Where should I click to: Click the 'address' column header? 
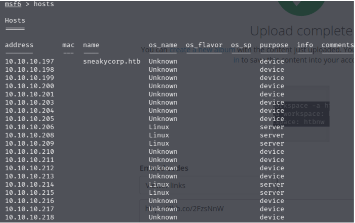[x=19, y=45]
